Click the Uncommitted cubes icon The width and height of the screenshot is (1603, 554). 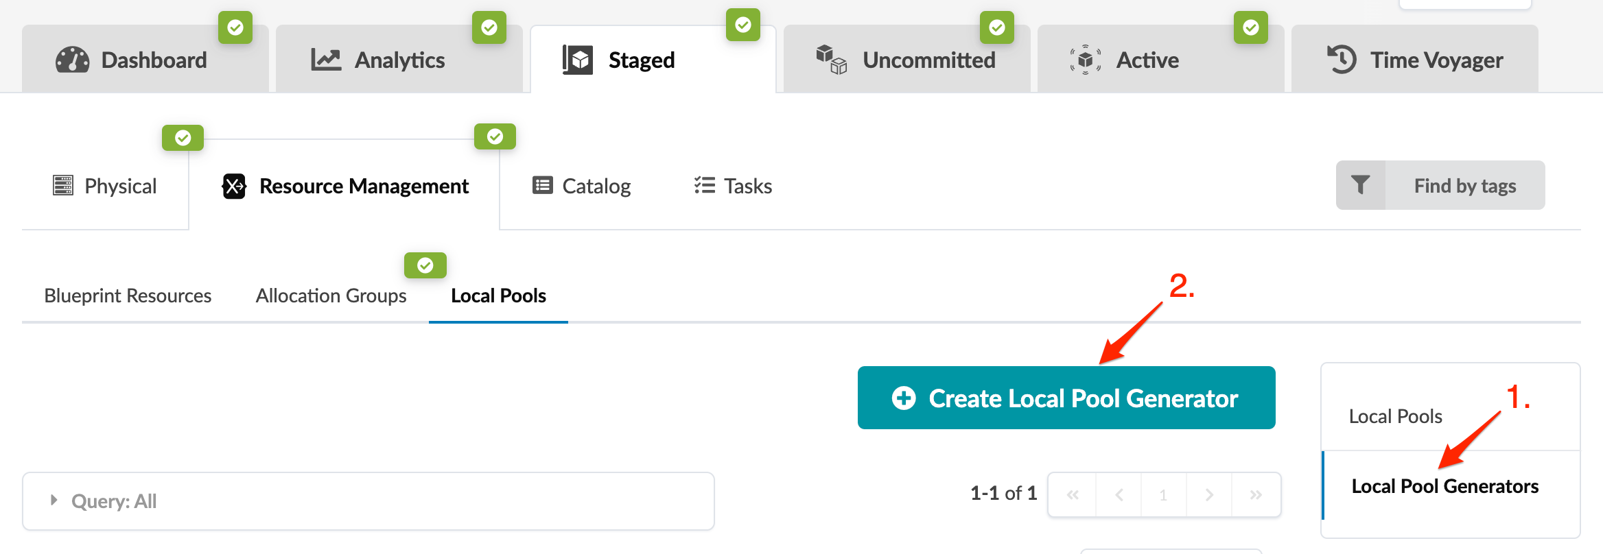point(831,60)
